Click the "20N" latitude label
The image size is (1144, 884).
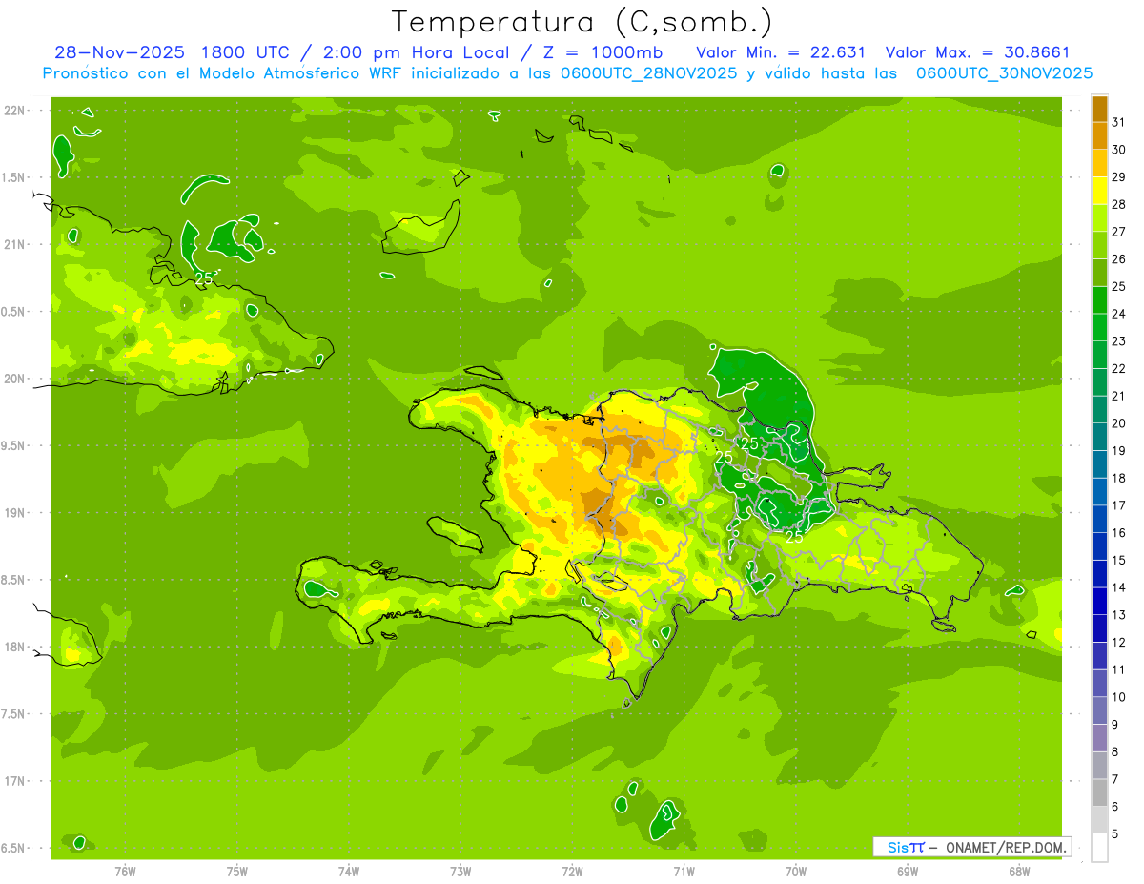[14, 379]
